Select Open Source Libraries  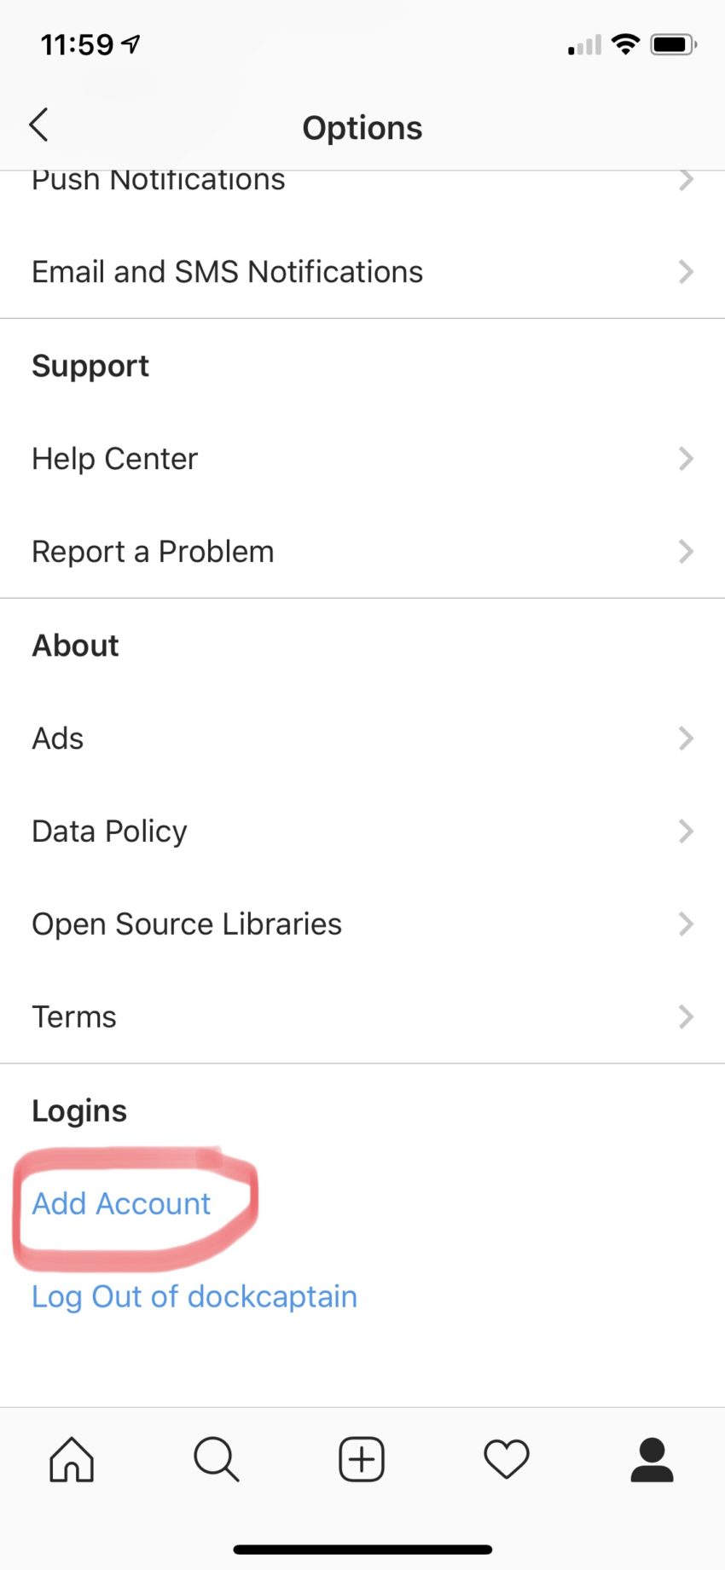187,924
